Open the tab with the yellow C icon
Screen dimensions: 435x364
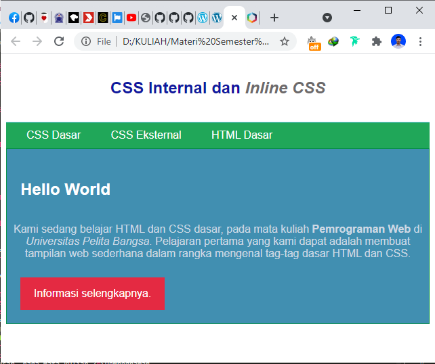103,18
